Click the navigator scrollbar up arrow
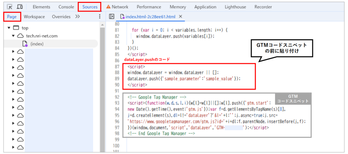Screen dimensions: 348x154 pos(102,25)
